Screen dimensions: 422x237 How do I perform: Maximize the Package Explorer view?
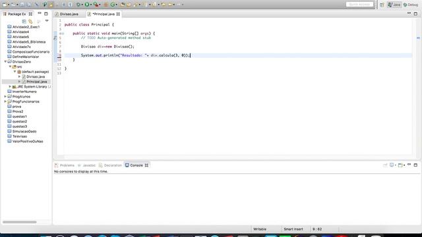coord(46,14)
